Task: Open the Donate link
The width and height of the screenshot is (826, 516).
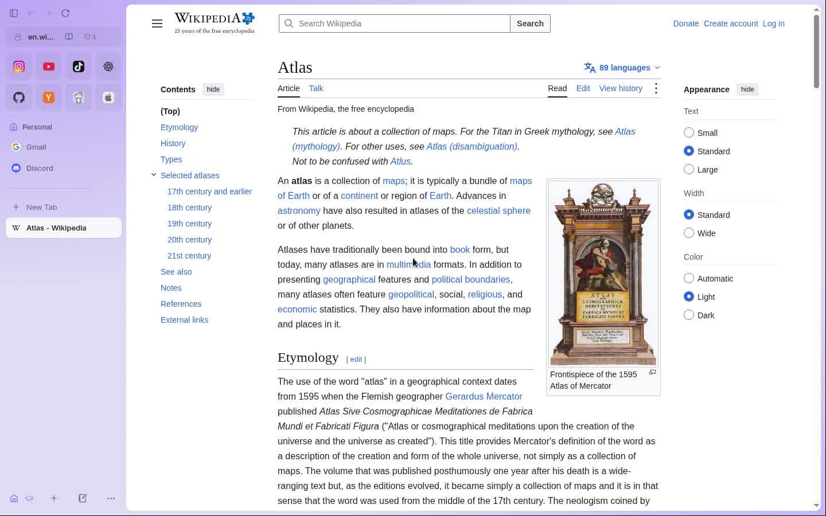Action: [686, 24]
